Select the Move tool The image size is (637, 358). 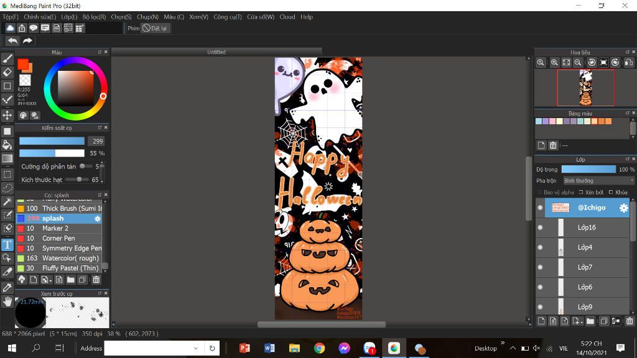[7, 115]
